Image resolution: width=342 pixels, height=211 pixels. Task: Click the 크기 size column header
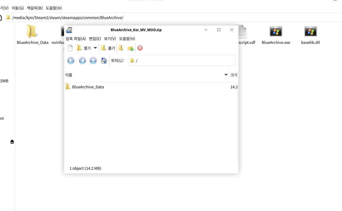tap(234, 75)
